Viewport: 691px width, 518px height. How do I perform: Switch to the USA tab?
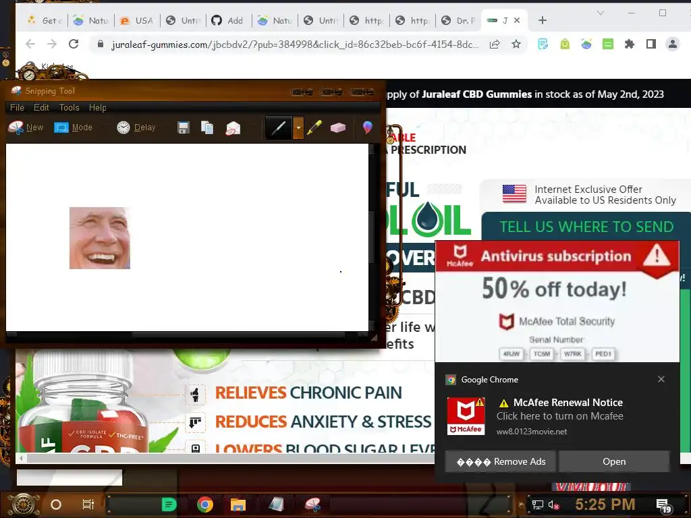tap(137, 20)
